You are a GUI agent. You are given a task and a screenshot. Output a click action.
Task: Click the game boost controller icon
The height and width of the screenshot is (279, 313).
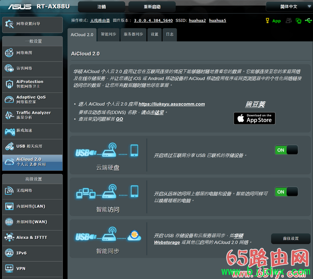10,132
